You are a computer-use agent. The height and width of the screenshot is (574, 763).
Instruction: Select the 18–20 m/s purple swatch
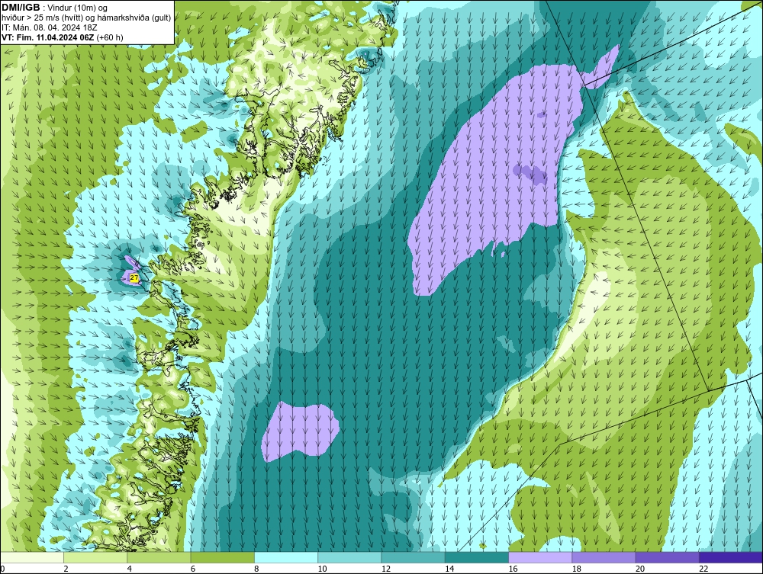pyautogui.click(x=604, y=557)
